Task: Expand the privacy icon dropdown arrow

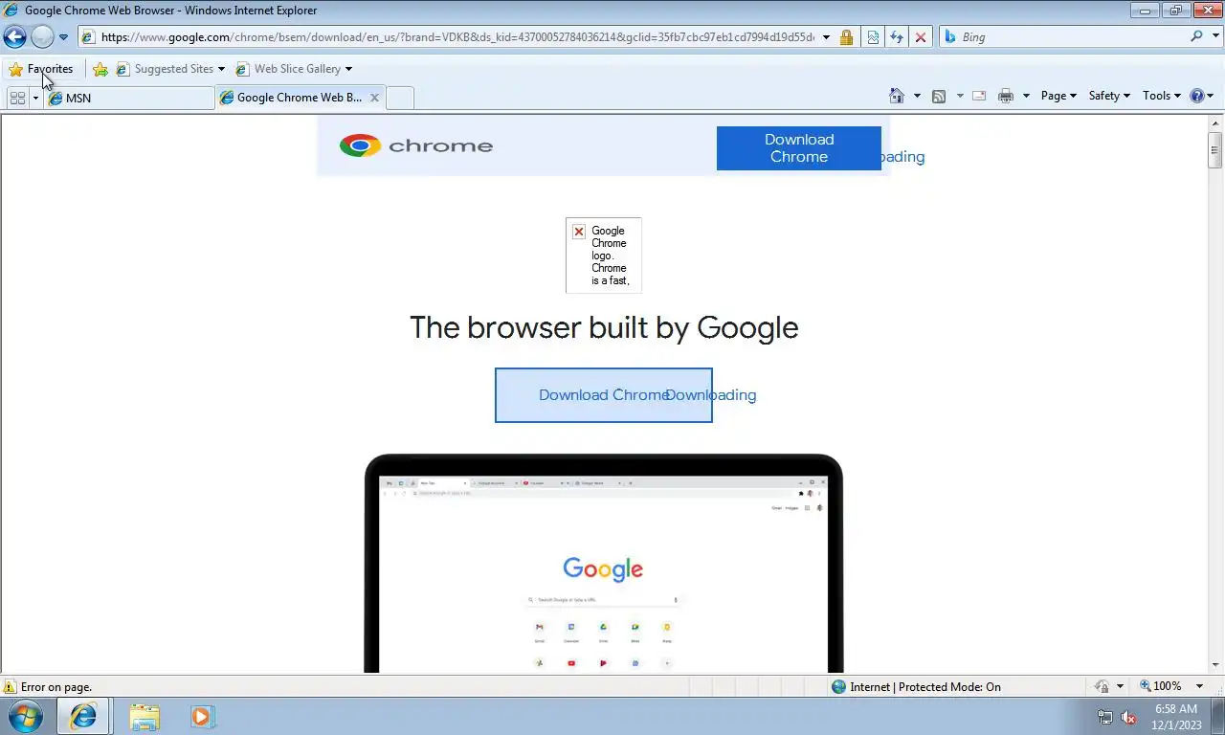Action: (1120, 687)
